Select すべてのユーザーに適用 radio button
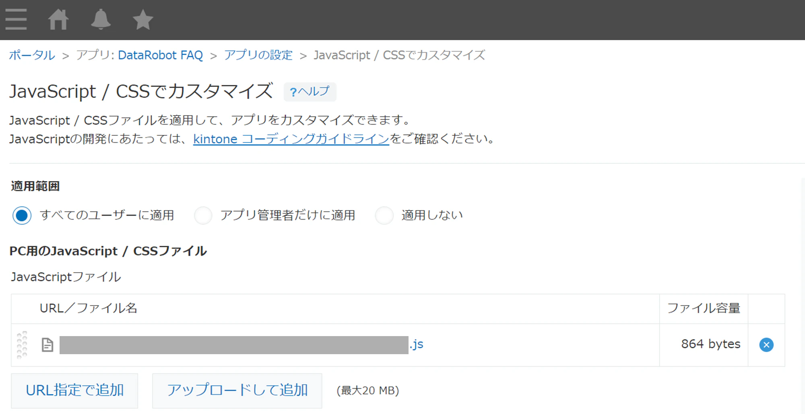The height and width of the screenshot is (414, 805). (x=22, y=215)
